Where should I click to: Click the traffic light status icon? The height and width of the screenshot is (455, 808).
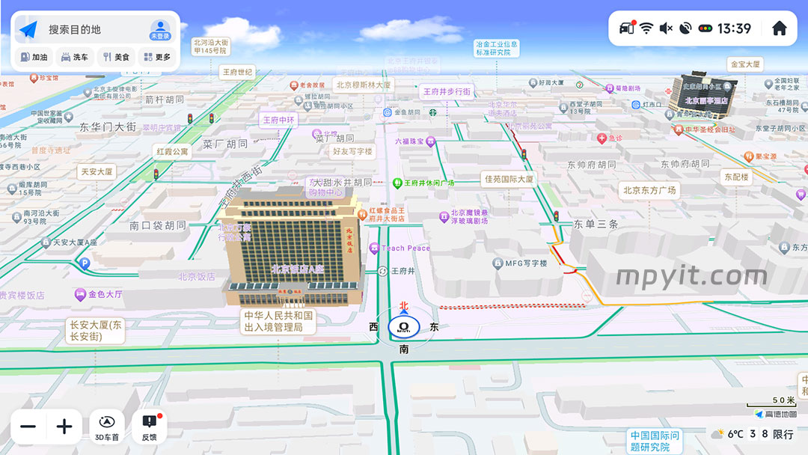click(705, 28)
